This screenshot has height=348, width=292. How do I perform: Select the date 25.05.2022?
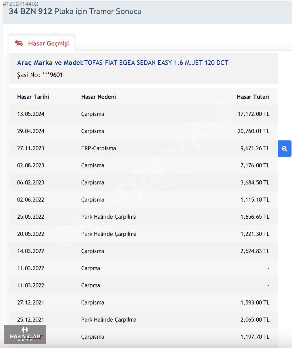pos(31,217)
